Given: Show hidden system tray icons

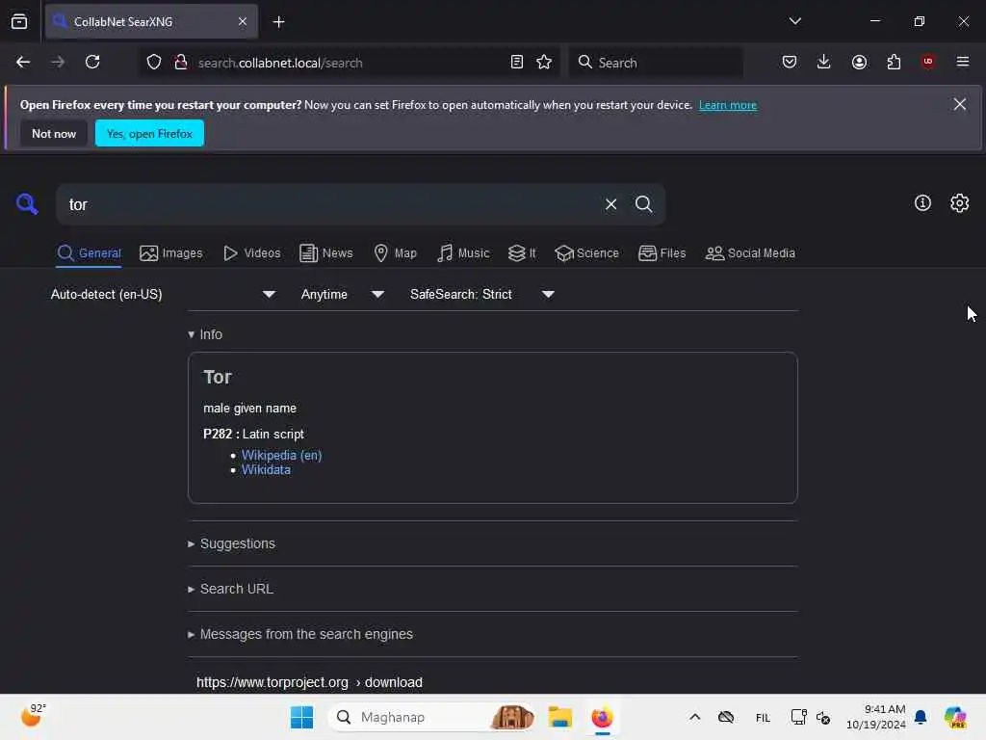Looking at the screenshot, I should 695,717.
